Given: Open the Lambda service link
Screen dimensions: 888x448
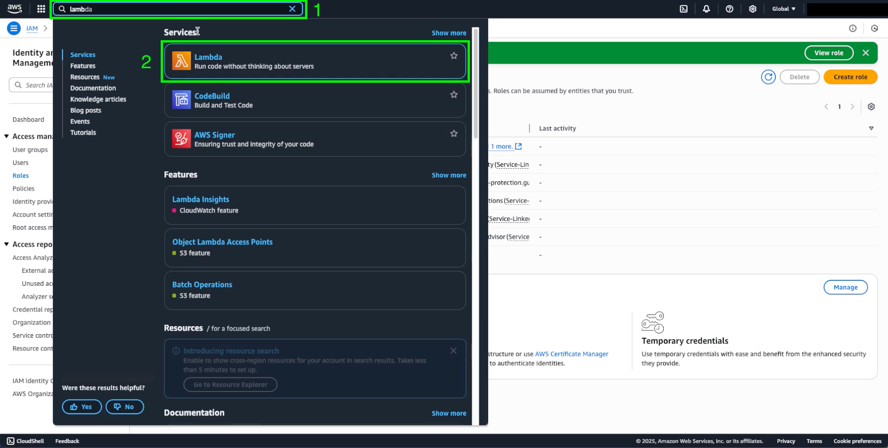Looking at the screenshot, I should (208, 57).
